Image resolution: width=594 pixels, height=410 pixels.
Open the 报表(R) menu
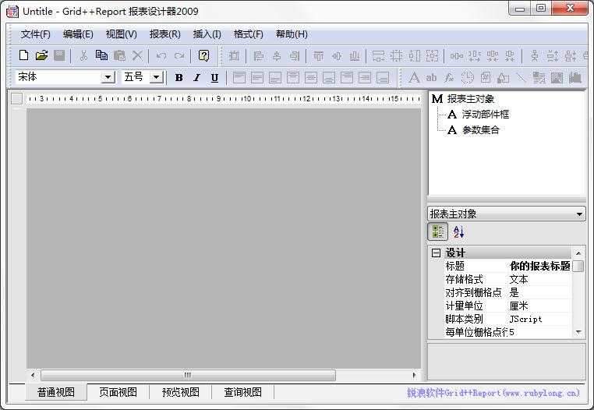[x=164, y=34]
